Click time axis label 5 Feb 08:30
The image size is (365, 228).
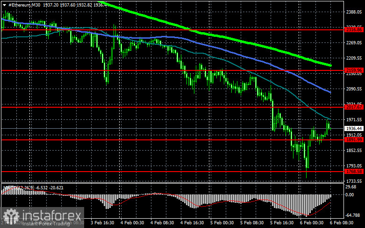pyautogui.click(x=252, y=223)
